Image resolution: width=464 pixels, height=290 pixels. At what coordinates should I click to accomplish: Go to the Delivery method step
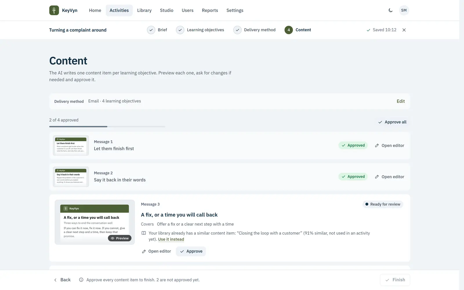tap(255, 30)
